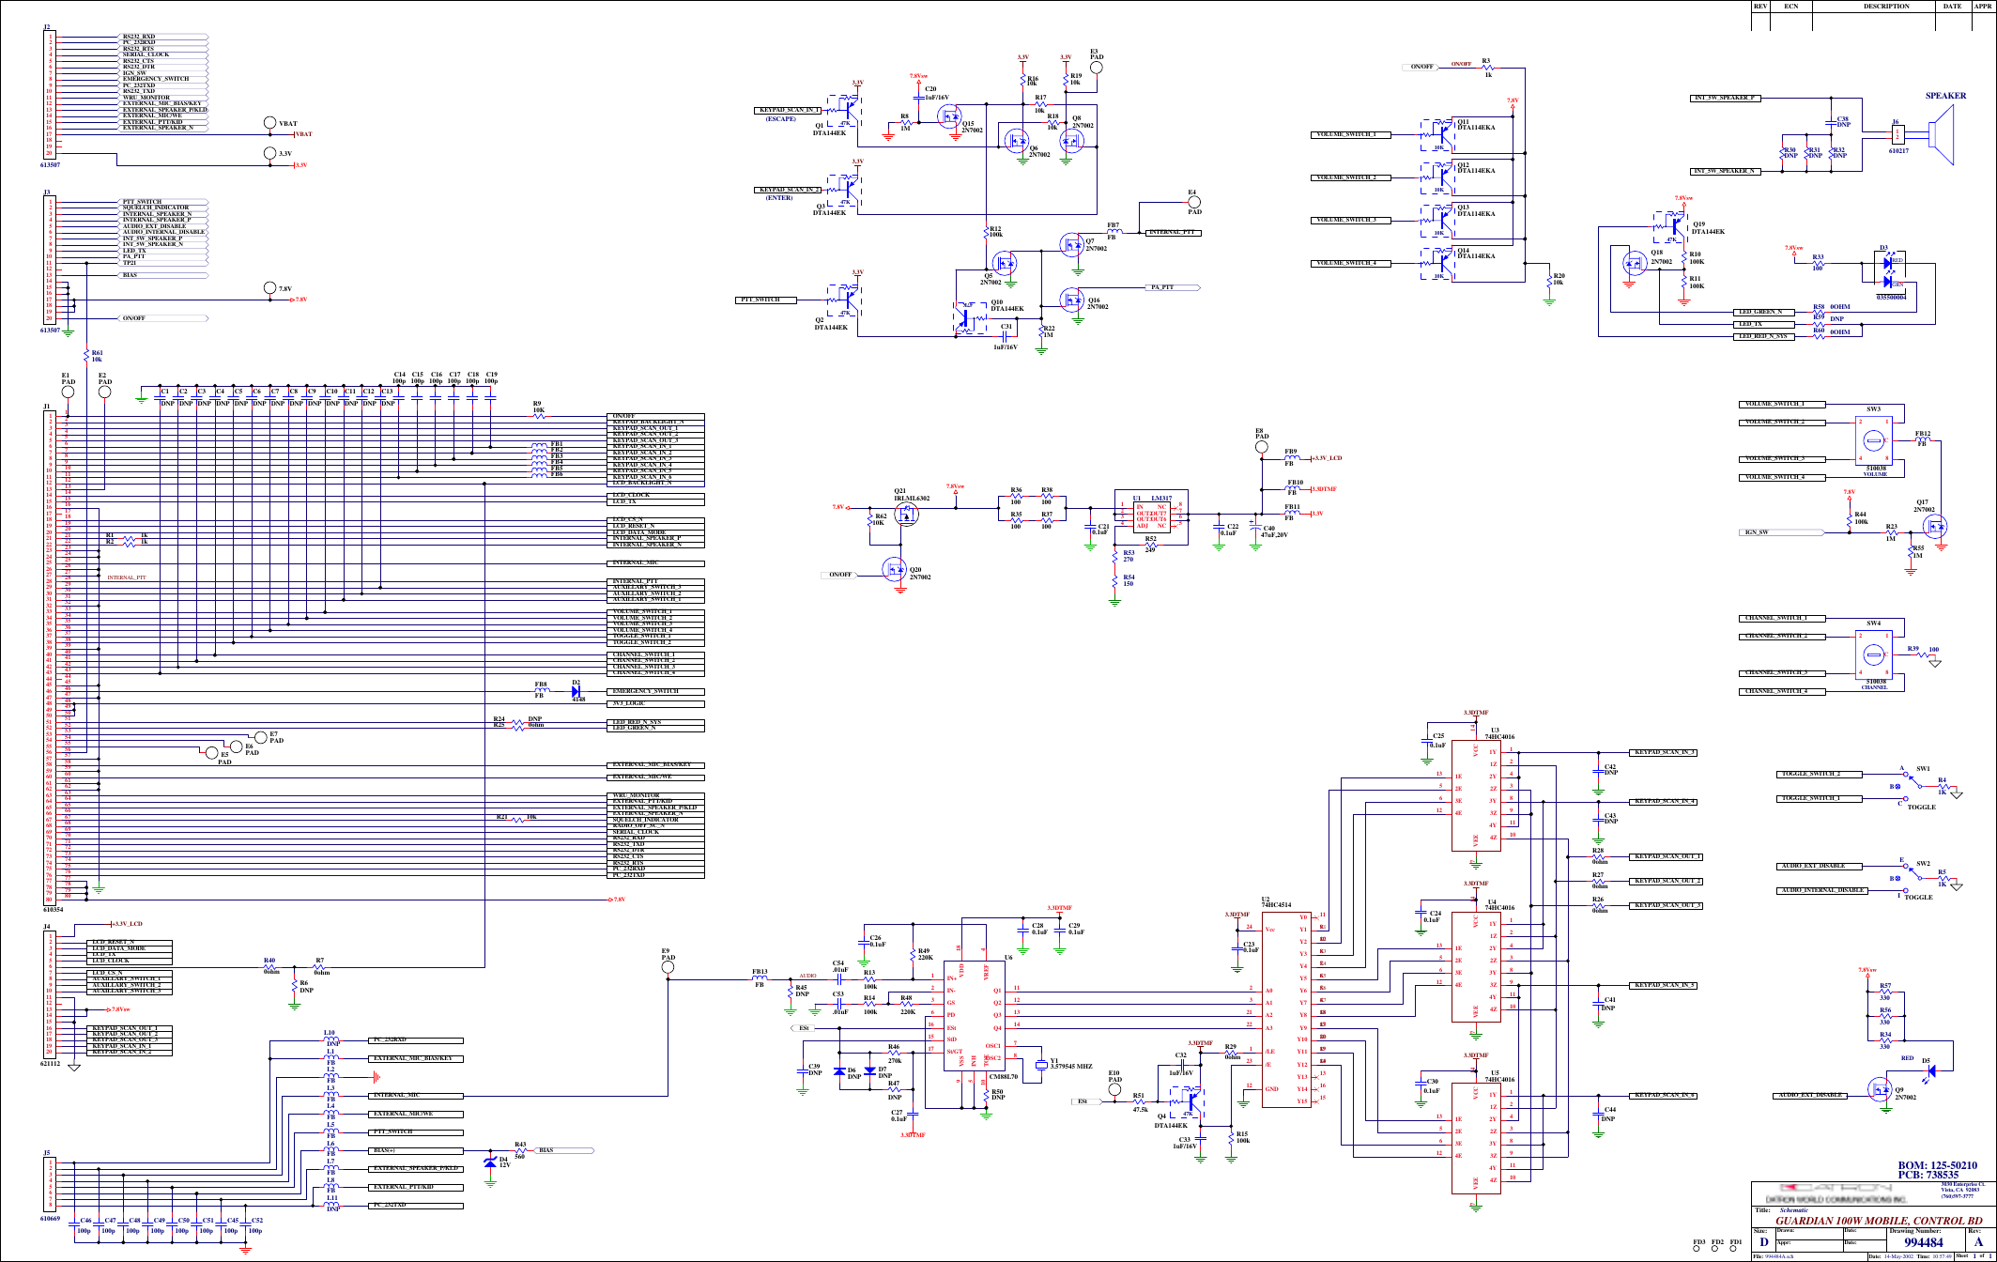Image resolution: width=1997 pixels, height=1262 pixels.
Task: Select the Q20 2N7002 transistor symbol
Action: click(x=895, y=569)
